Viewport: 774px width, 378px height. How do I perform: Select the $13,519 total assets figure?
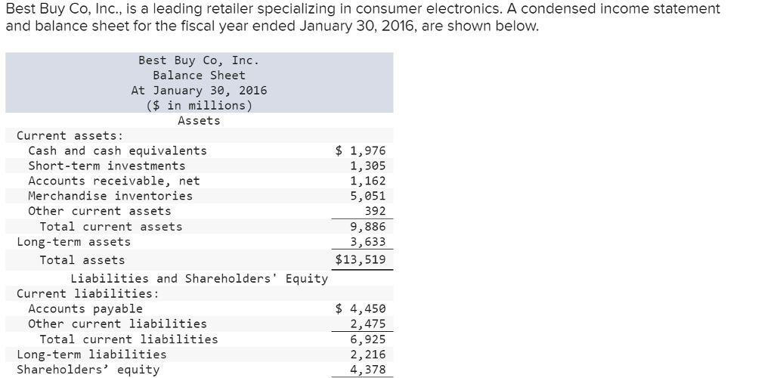(361, 259)
